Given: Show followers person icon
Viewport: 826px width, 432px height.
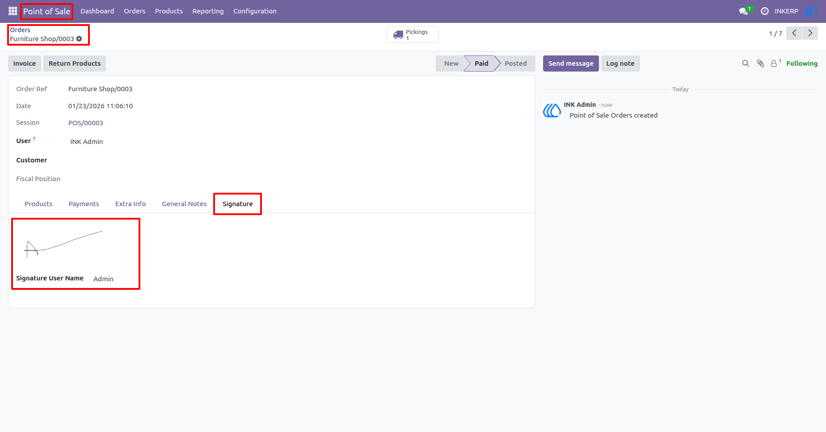Looking at the screenshot, I should click(775, 63).
